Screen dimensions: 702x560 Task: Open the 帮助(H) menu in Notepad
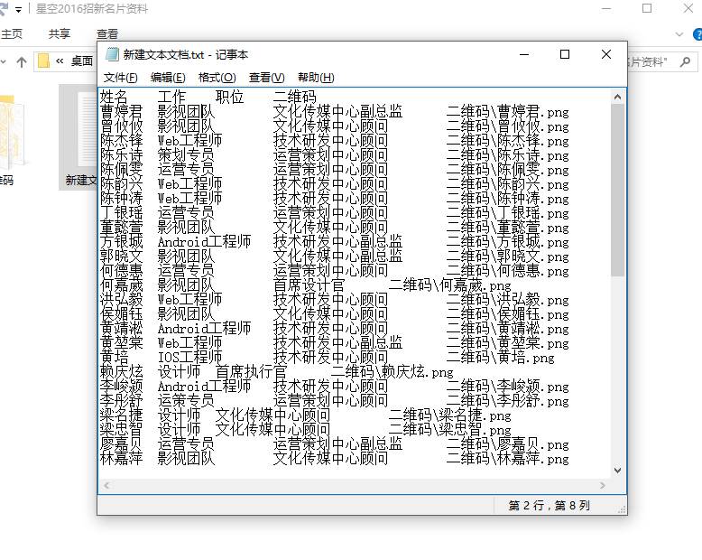[316, 78]
